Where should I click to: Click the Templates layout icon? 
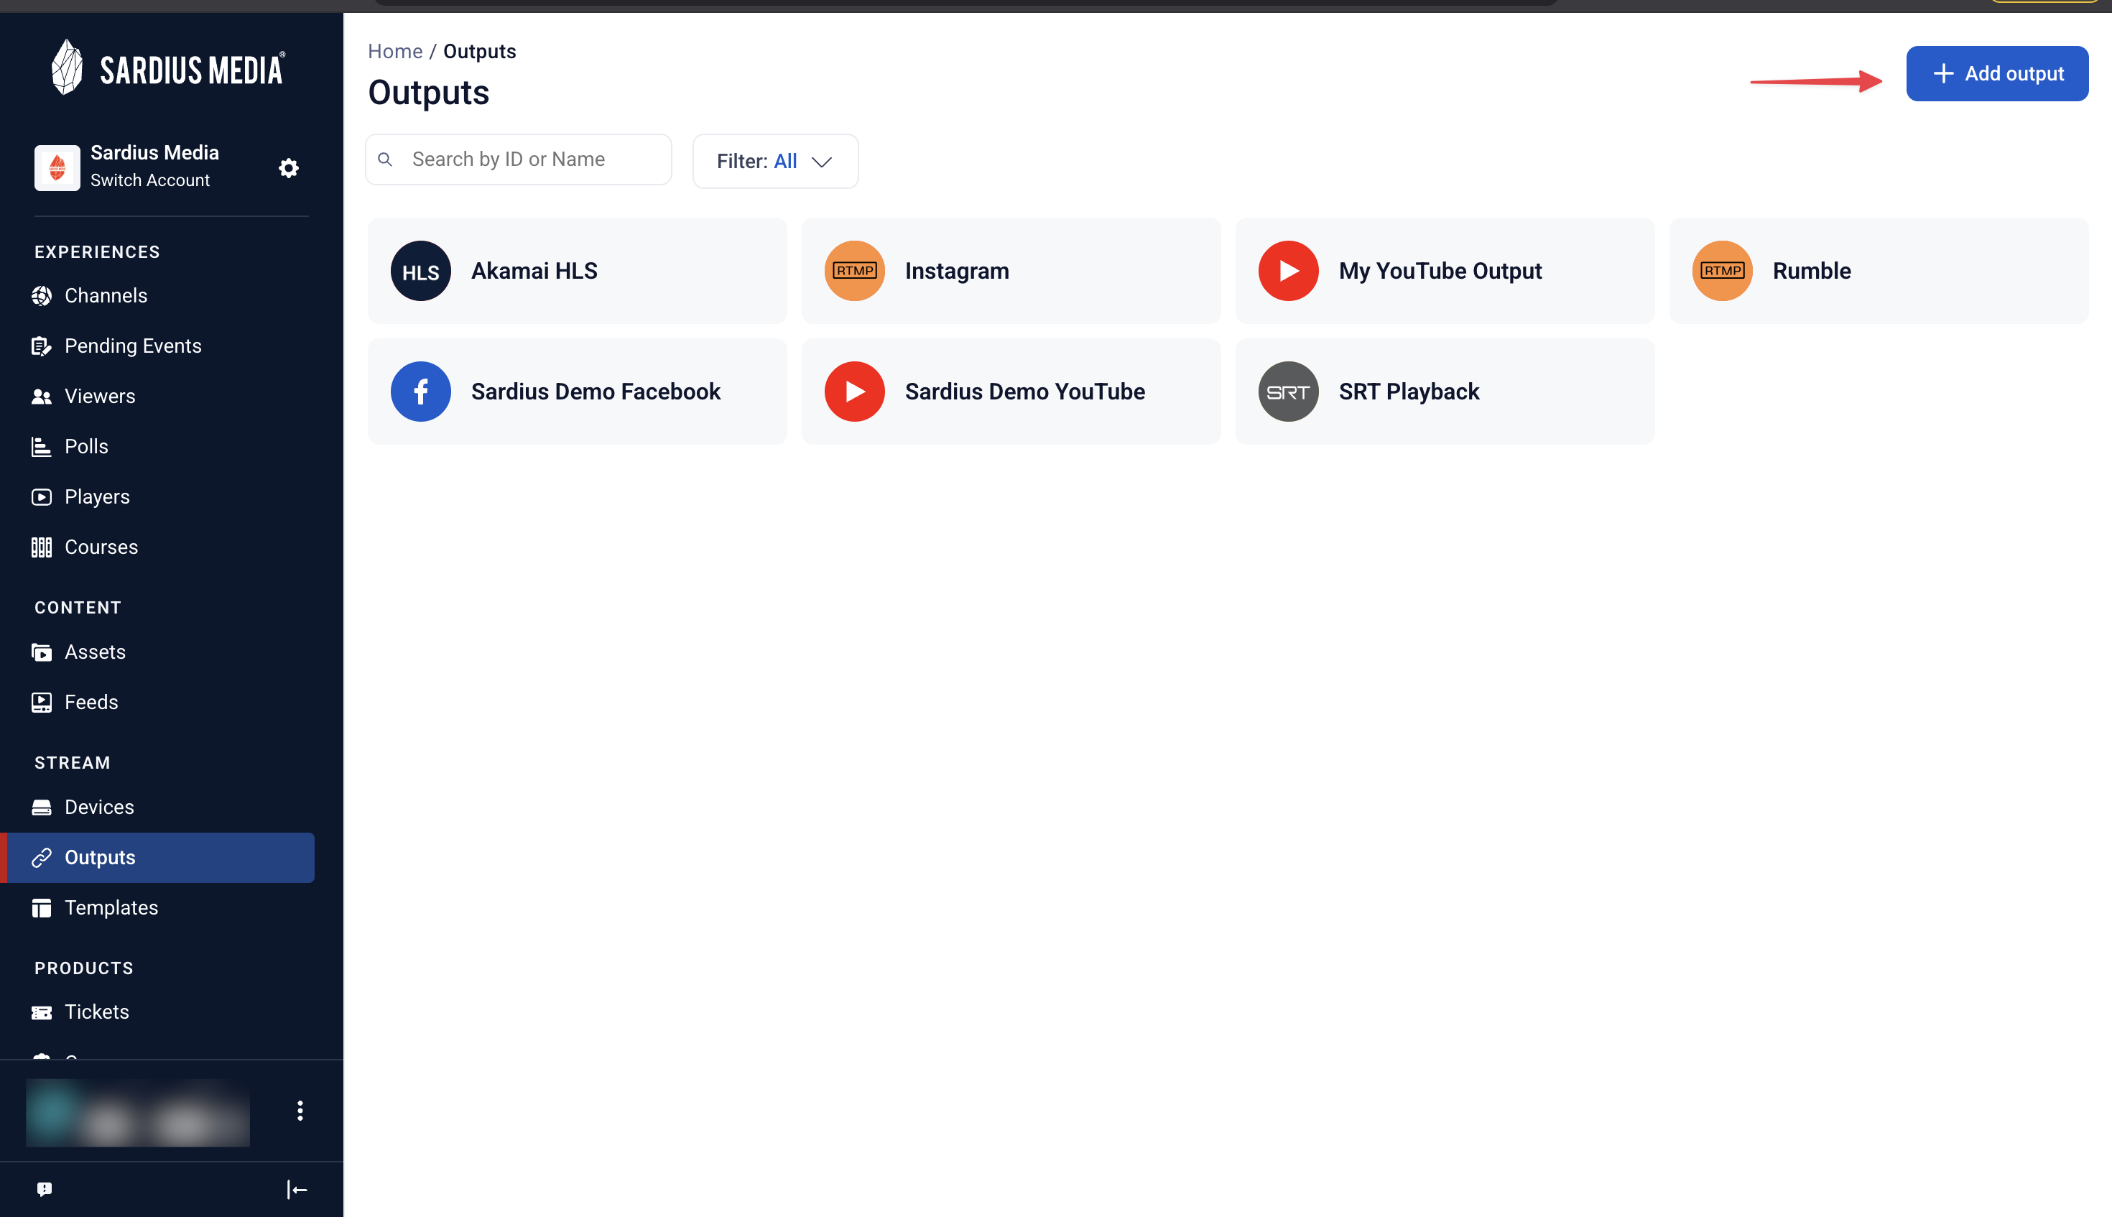(x=41, y=908)
